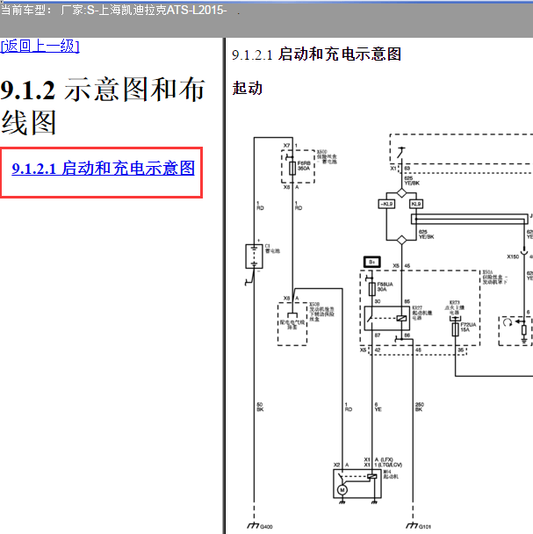Open the 返回上一级 link
The width and height of the screenshot is (533, 534).
coord(40,46)
